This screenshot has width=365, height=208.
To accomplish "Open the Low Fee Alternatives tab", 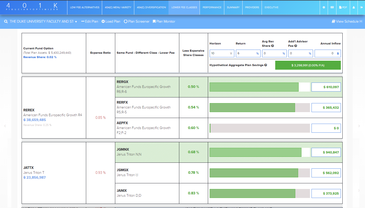I will pyautogui.click(x=85, y=7).
